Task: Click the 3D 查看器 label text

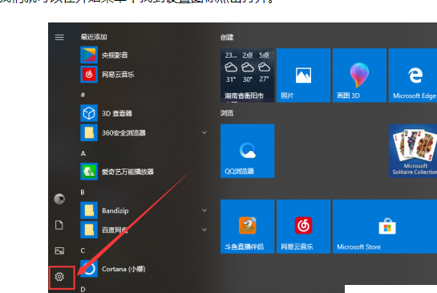Action: (x=117, y=113)
